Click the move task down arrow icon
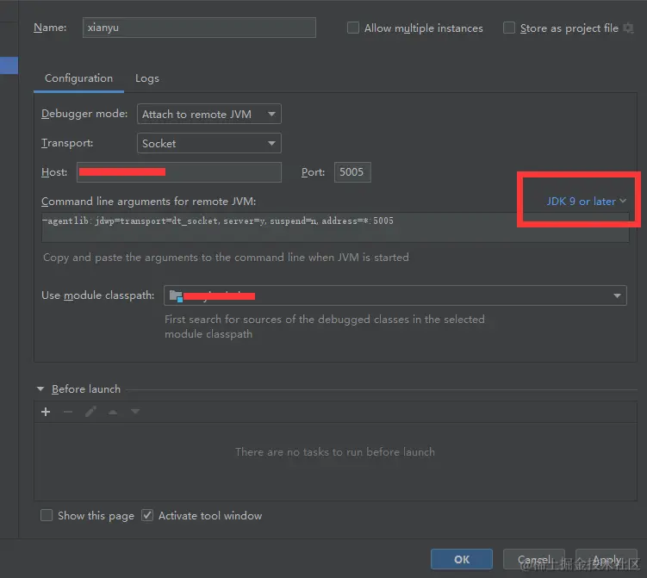 (135, 412)
